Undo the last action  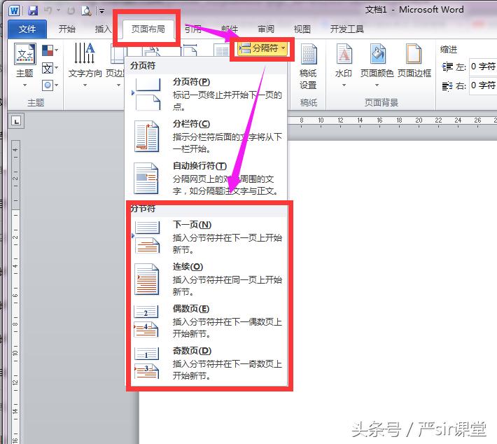point(48,11)
